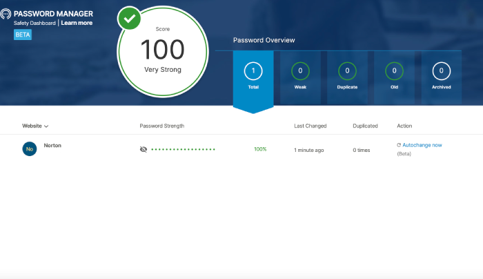Viewport: 483px width, 279px height.
Task: Click the (Beta) label under Autochange
Action: pos(404,153)
